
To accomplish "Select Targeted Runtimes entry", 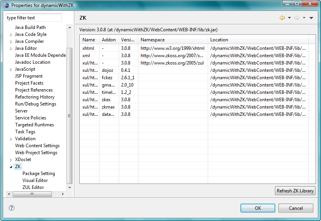I will tap(34, 124).
